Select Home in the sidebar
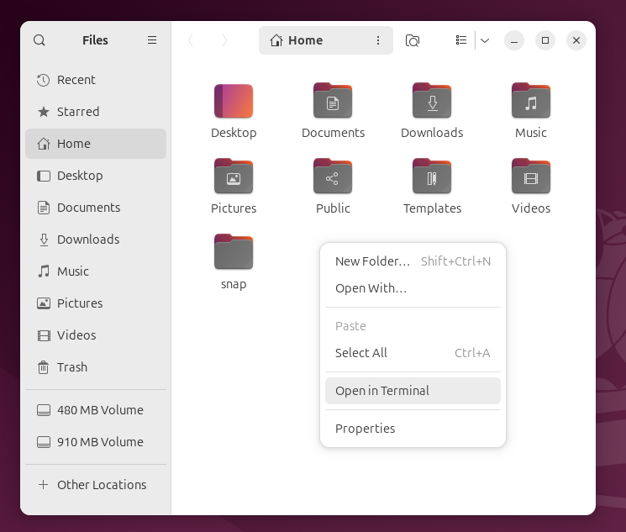 click(x=96, y=144)
